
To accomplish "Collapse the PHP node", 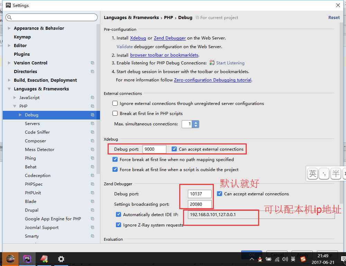I will (15, 106).
